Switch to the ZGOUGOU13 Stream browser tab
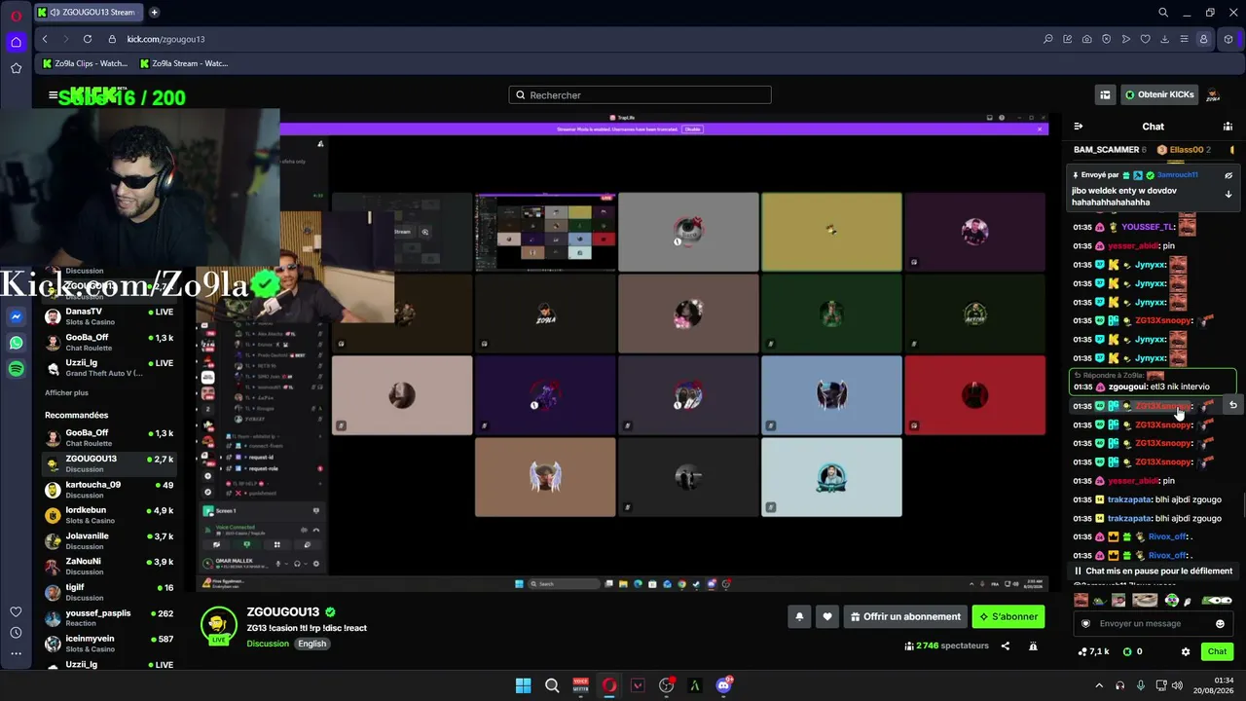Screen dimensions: 1246x701 pyautogui.click(x=89, y=13)
